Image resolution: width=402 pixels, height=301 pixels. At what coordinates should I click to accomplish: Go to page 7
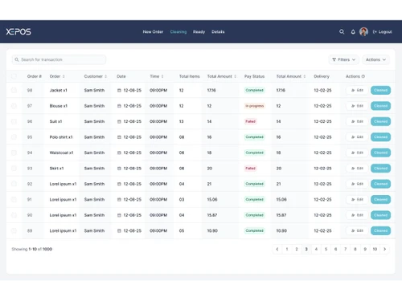pyautogui.click(x=346, y=249)
